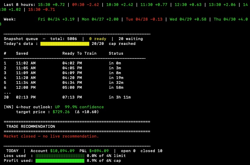Click the Saved column header
Image resolution: width=250 pixels, height=165 pixels.
pyautogui.click(x=22, y=54)
